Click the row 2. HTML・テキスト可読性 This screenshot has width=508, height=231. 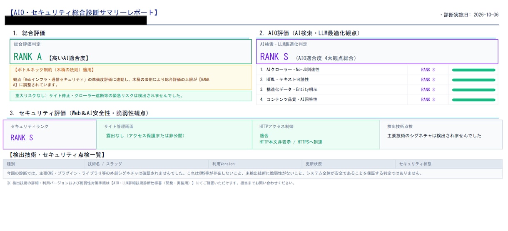[377, 79]
